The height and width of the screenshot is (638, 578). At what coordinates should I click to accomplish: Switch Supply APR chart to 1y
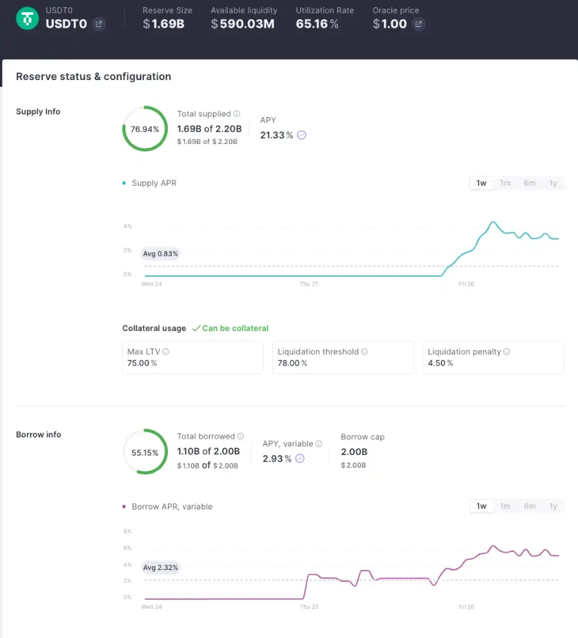click(x=553, y=183)
